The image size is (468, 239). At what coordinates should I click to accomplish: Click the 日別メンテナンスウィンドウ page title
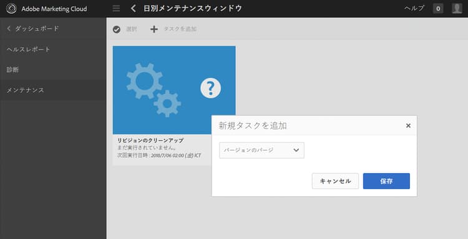[x=193, y=8]
